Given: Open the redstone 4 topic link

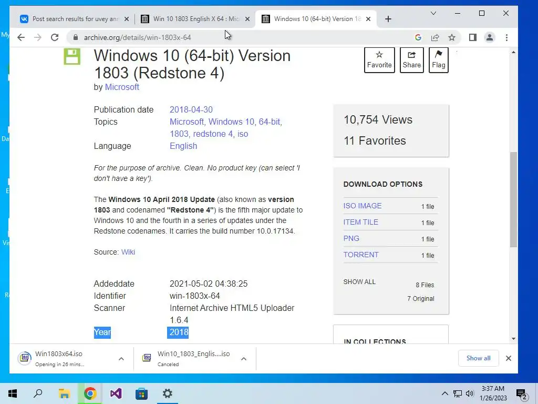Looking at the screenshot, I should point(213,134).
